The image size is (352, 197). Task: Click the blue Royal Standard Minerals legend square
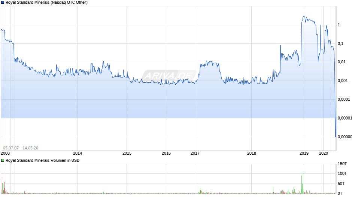click(3, 3)
